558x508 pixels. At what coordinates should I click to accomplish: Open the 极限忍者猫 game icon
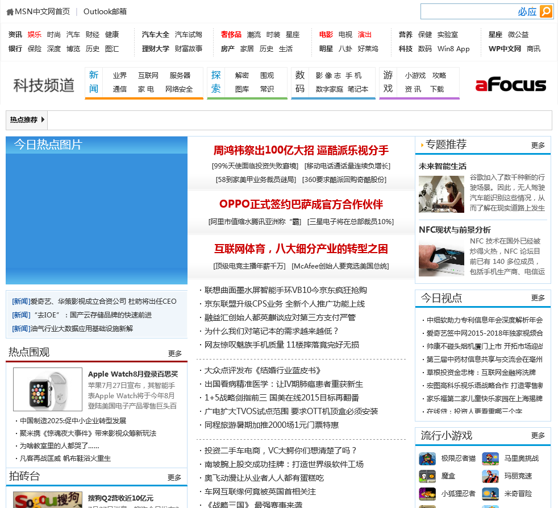(427, 459)
